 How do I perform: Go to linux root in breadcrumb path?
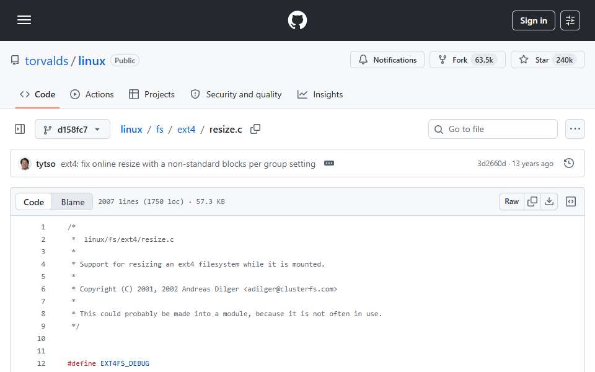click(131, 130)
